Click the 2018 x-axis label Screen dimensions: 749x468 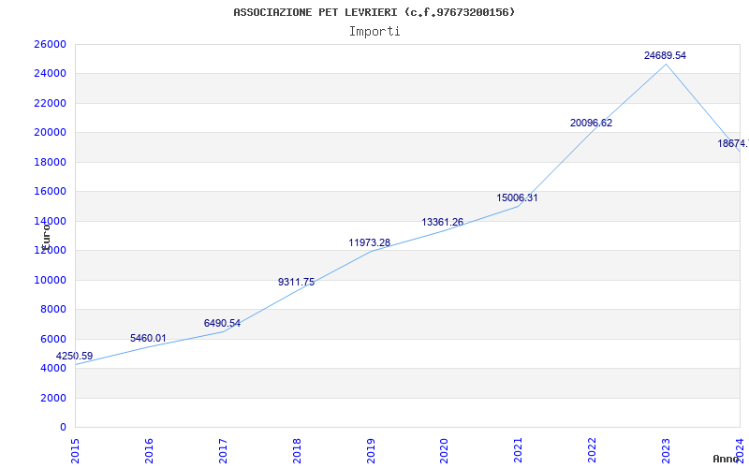297,451
